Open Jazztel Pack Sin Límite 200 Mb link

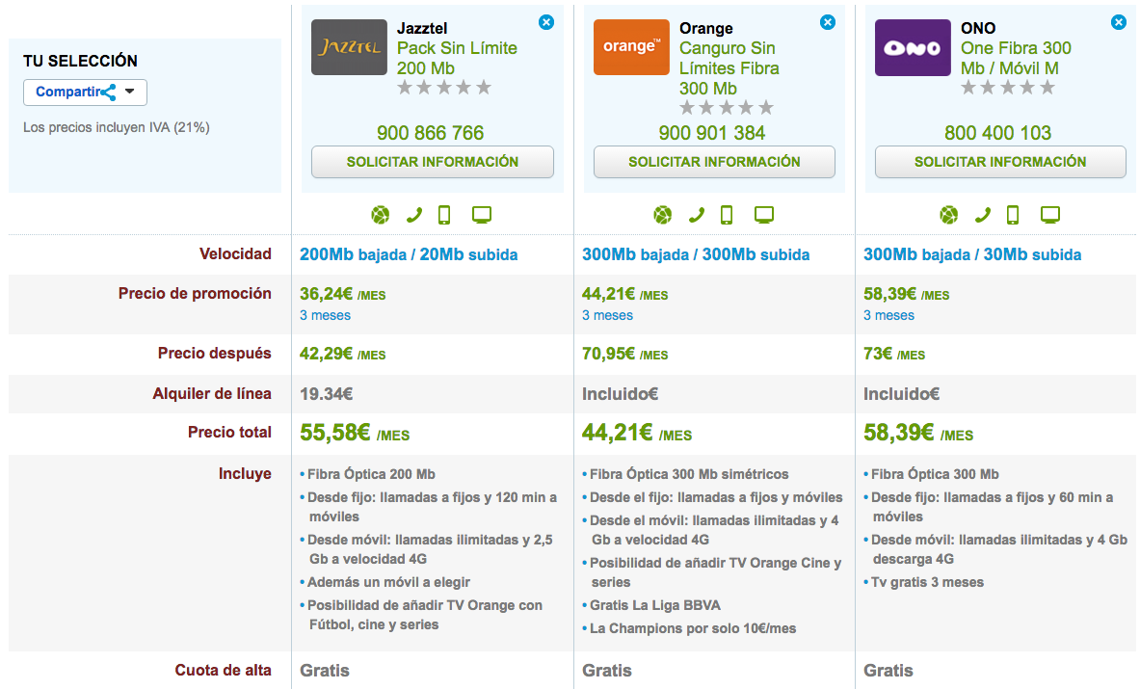[x=458, y=58]
